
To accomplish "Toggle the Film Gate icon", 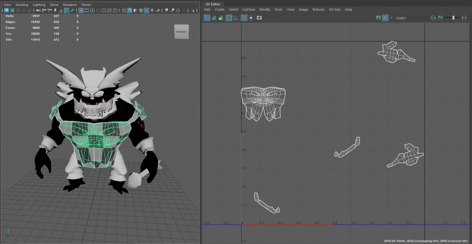I will (87, 10).
